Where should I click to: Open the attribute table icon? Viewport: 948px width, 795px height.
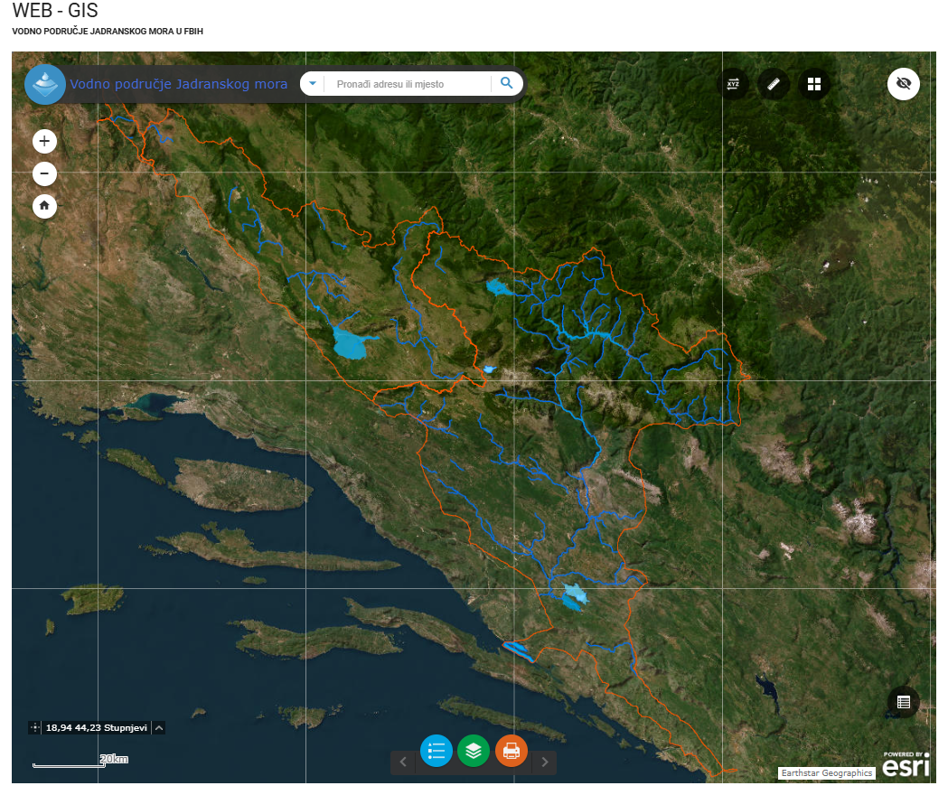(x=903, y=702)
